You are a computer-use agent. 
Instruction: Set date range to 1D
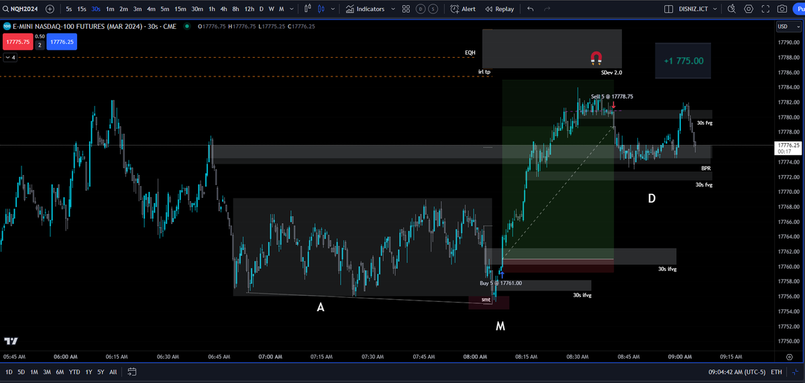click(x=9, y=371)
